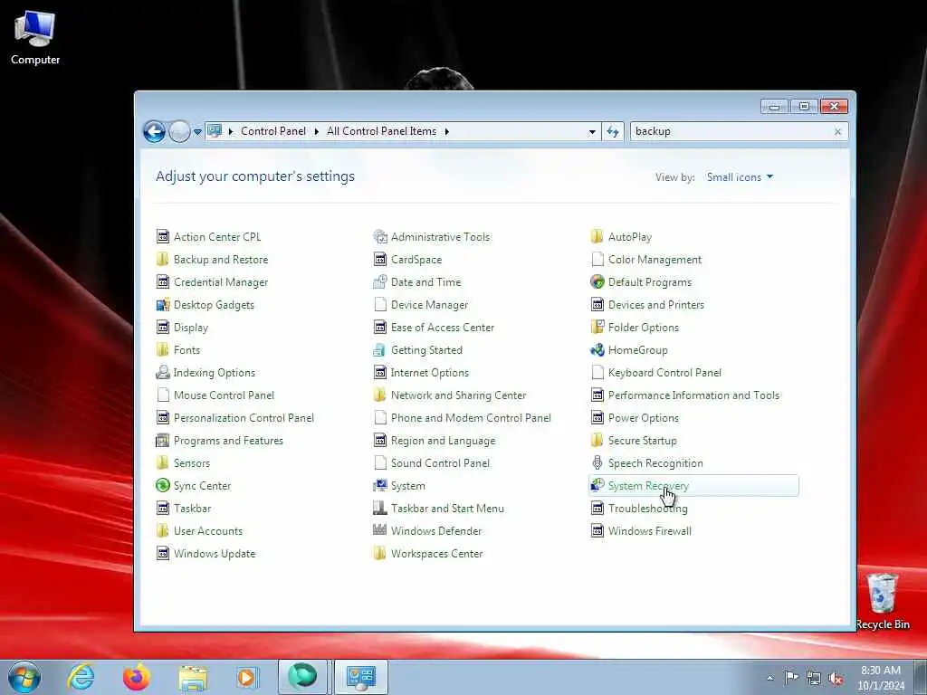Open the Sync Center green icon
This screenshot has width=927, height=695.
(x=163, y=485)
